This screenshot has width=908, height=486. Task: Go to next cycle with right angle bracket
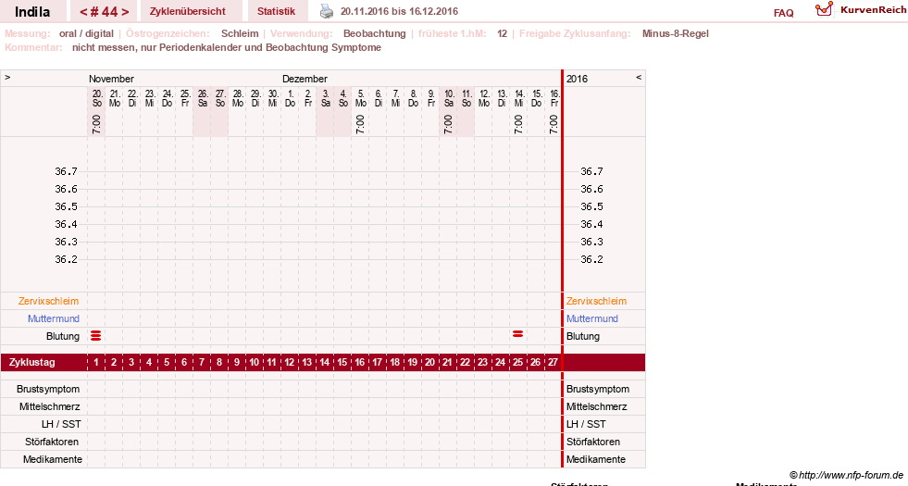pos(125,12)
